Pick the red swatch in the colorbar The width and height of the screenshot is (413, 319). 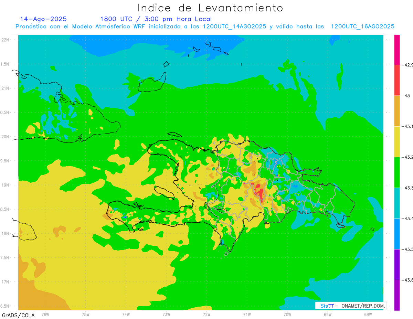[x=397, y=80]
